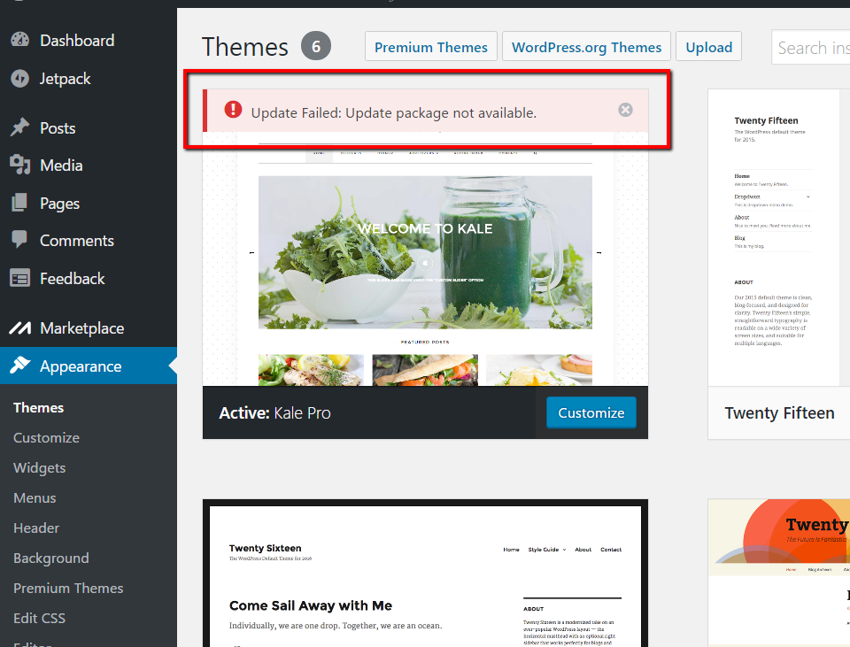Click the Dashboard gauge icon
The height and width of the screenshot is (647, 850).
point(20,40)
